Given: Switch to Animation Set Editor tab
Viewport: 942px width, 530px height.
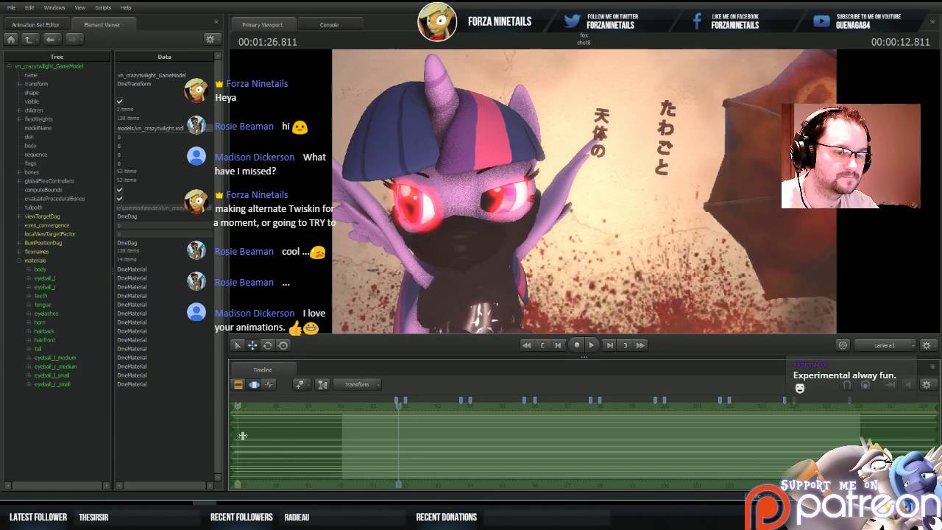Looking at the screenshot, I should click(x=35, y=25).
